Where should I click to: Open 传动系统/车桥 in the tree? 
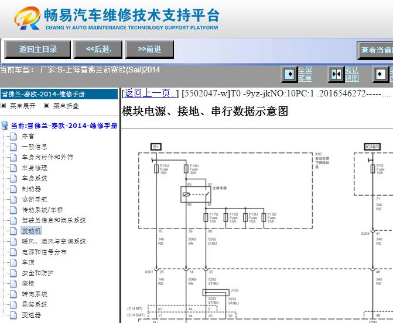pyautogui.click(x=42, y=210)
